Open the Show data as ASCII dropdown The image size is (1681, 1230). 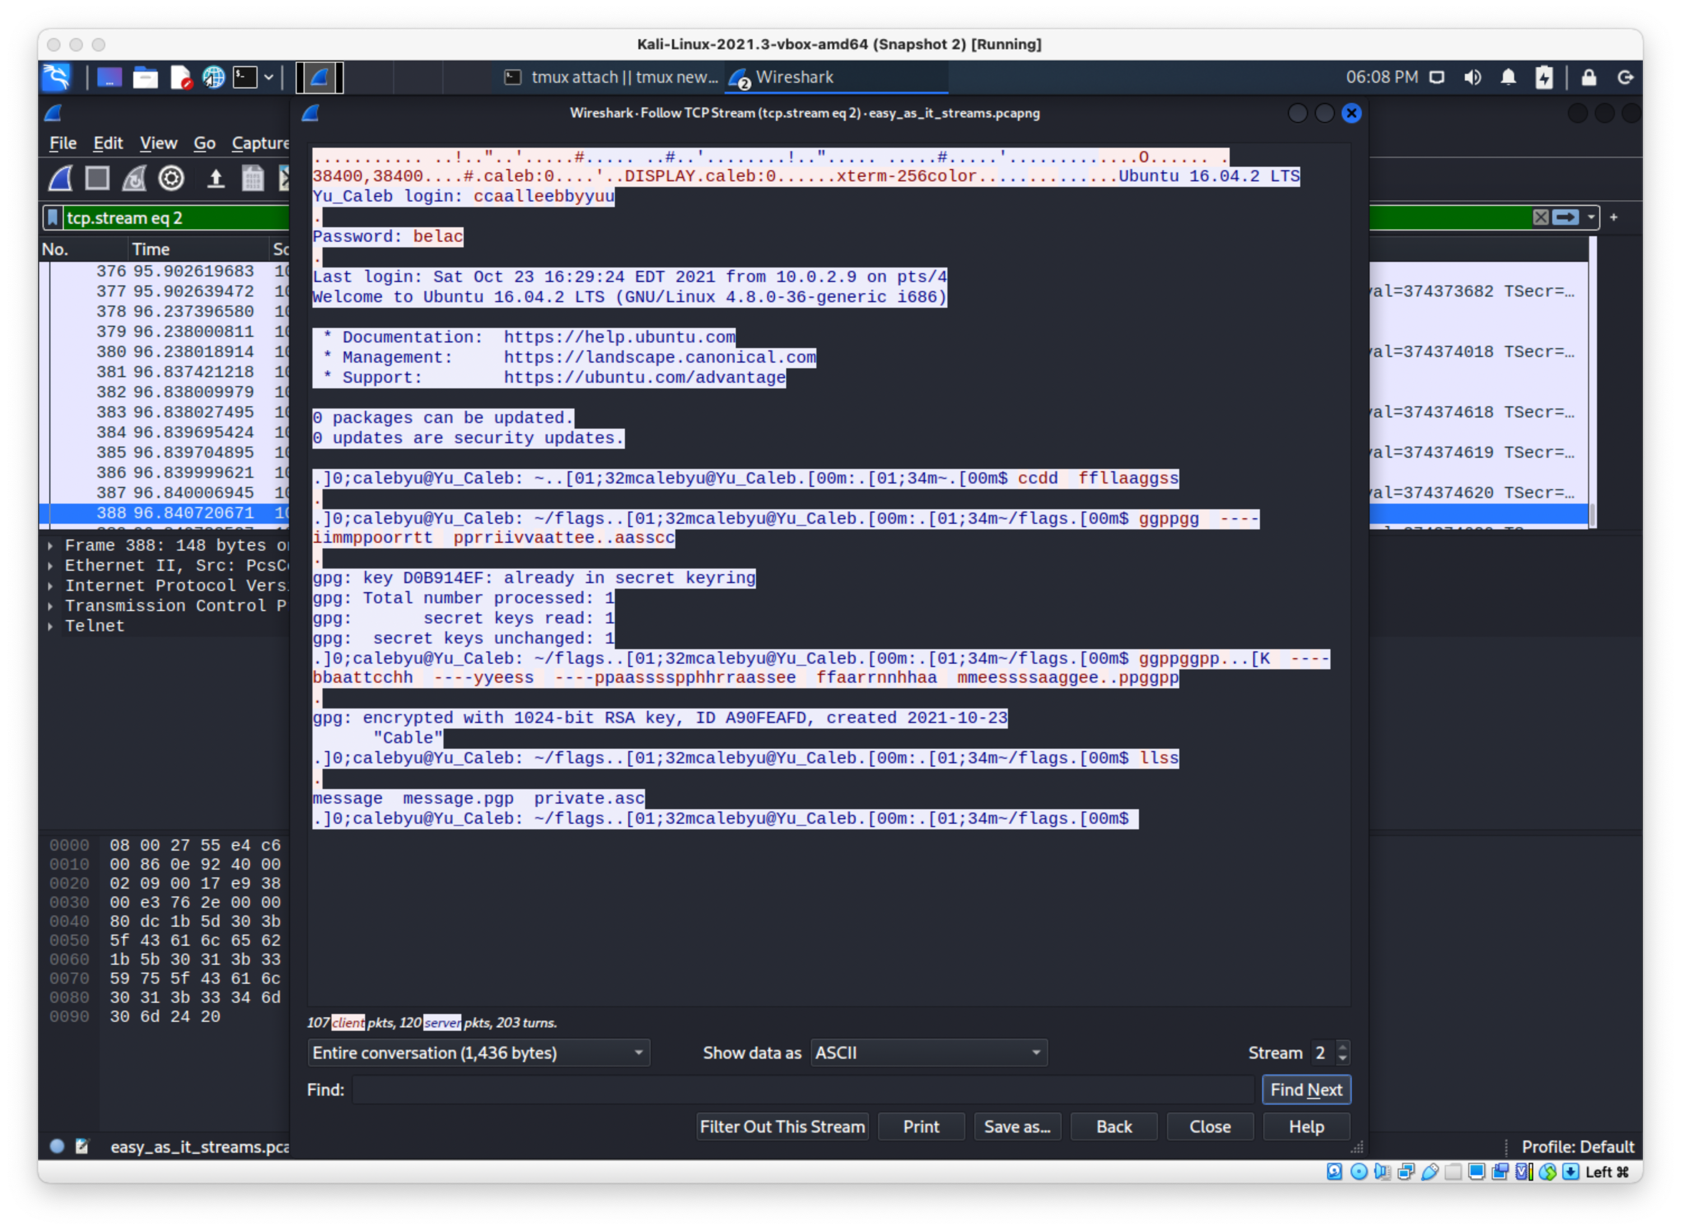(x=929, y=1054)
